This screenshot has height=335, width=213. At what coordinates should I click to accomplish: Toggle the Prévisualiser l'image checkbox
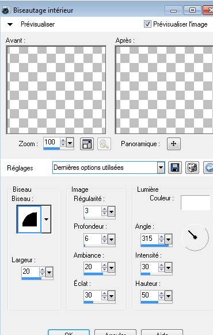coord(147,24)
